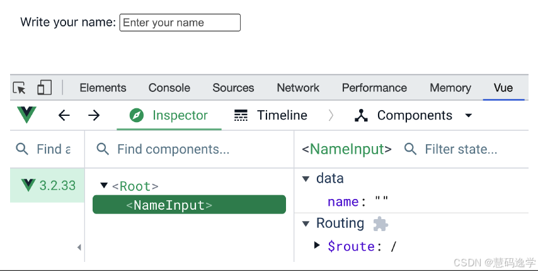Click the back arrow in Vue devtools
538x272 pixels.
point(64,115)
